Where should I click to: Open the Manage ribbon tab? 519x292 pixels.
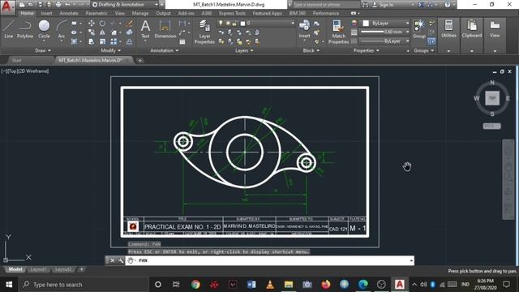(140, 13)
